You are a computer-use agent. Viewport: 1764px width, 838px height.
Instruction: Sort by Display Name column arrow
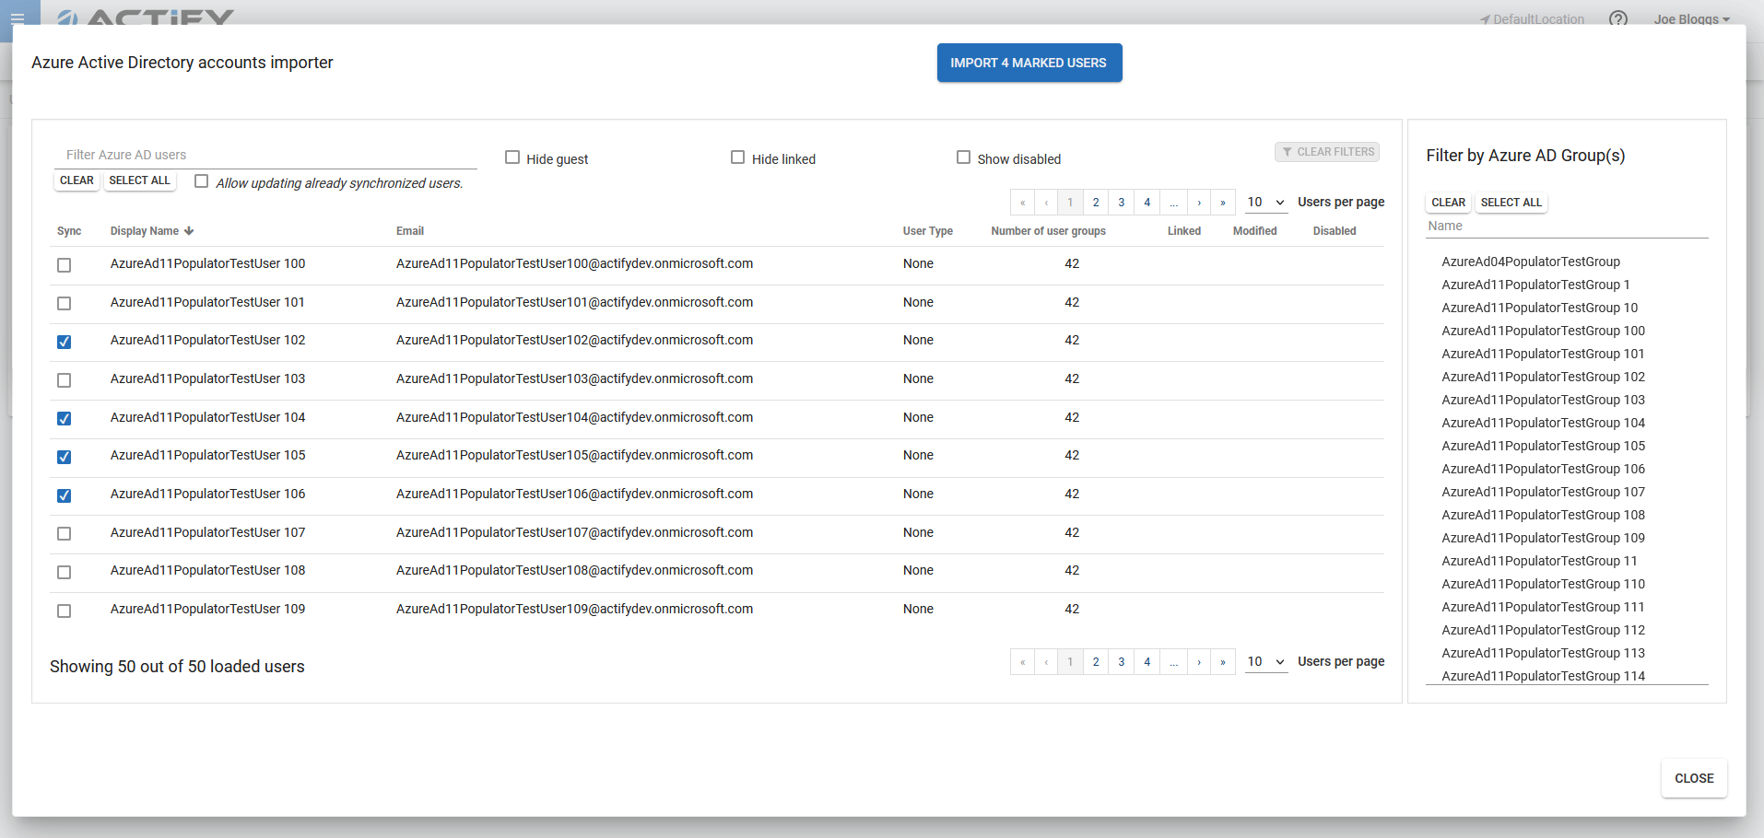pyautogui.click(x=189, y=231)
